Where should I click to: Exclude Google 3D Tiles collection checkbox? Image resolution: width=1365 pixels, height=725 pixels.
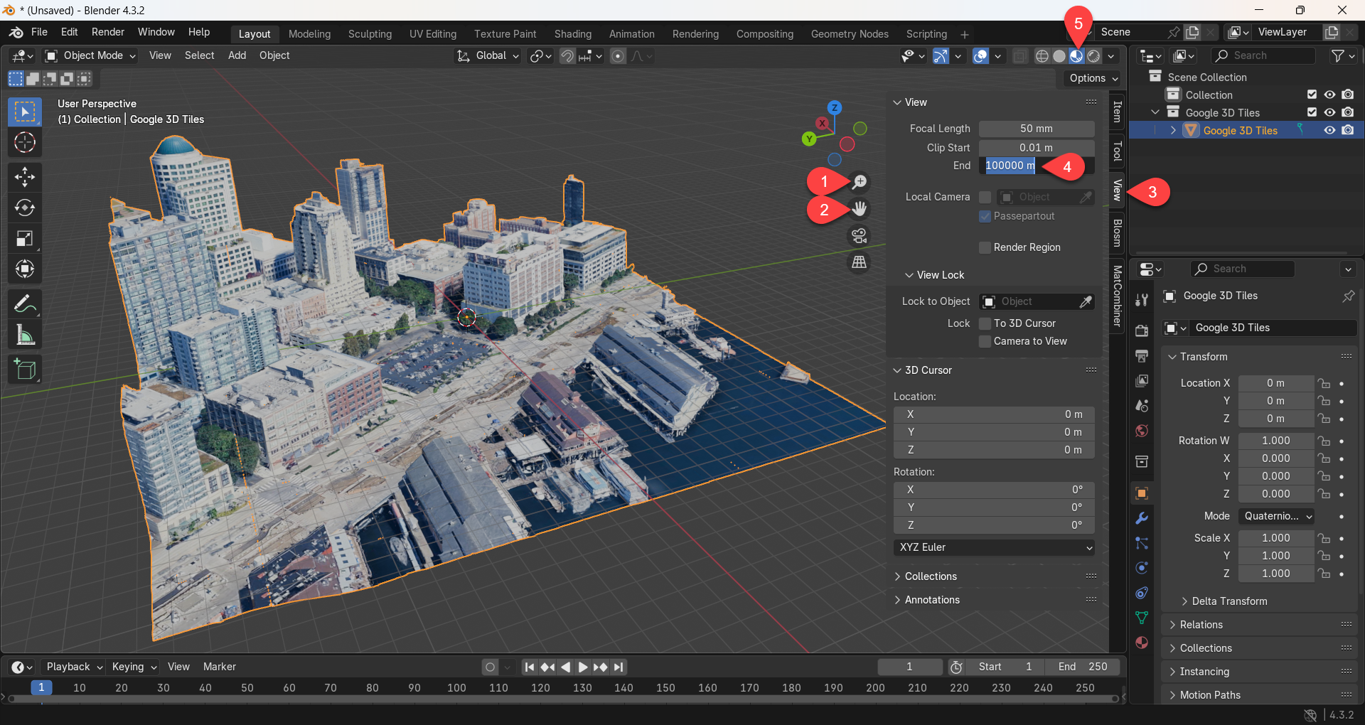pyautogui.click(x=1312, y=112)
